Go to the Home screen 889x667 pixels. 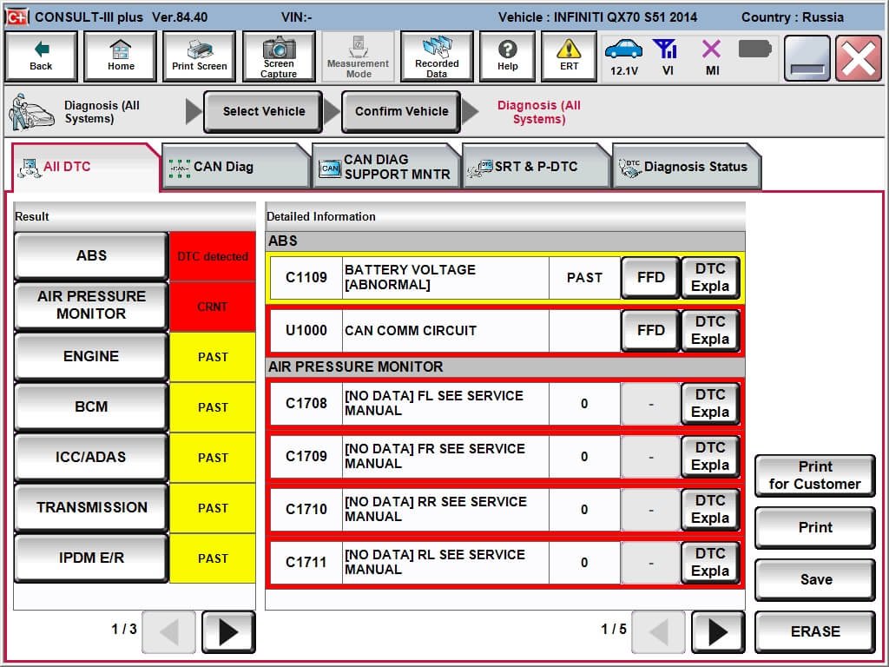(120, 56)
